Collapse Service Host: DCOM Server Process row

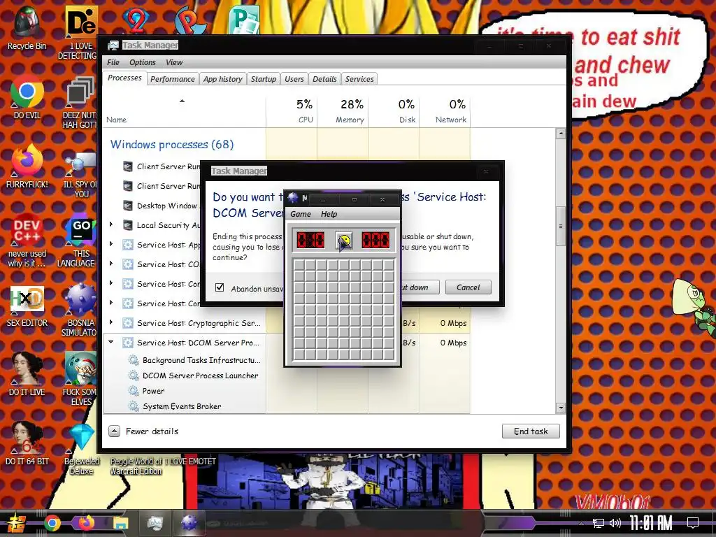[111, 342]
